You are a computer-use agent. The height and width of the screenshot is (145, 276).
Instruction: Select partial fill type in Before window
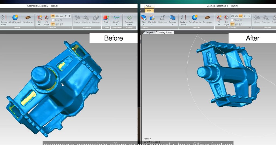(x=57, y=24)
